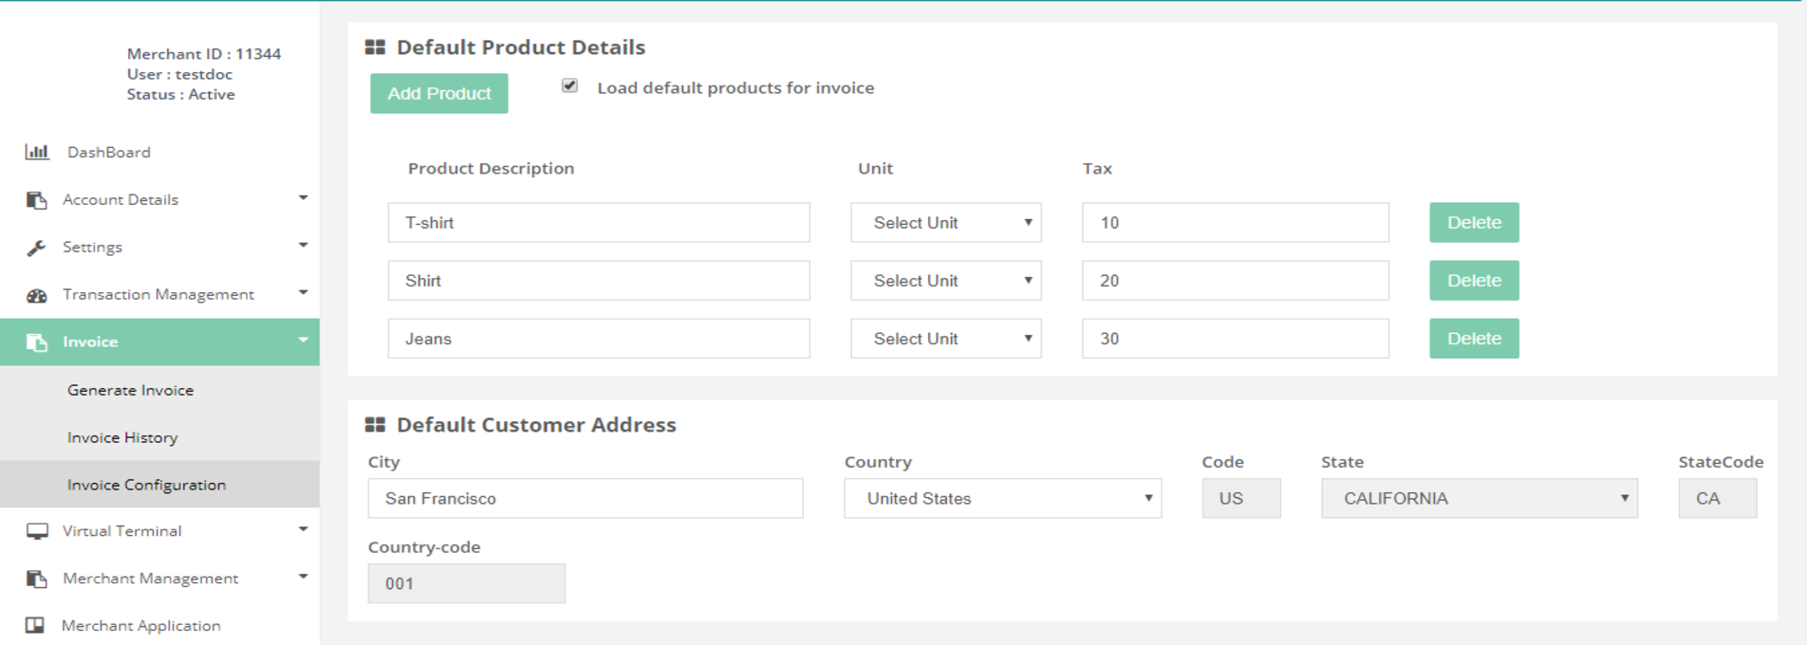Open the Country dropdown showing United States
The width and height of the screenshot is (1807, 645).
(x=1002, y=499)
